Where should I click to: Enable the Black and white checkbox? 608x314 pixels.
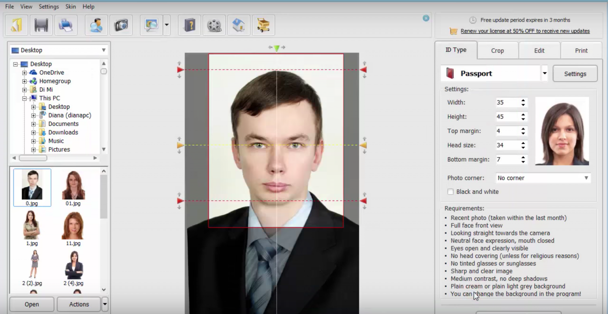[x=450, y=192]
